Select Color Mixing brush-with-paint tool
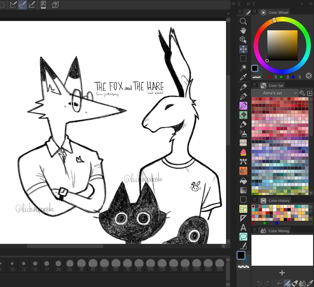 coord(287,283)
